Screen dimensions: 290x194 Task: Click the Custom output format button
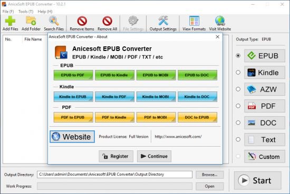point(265,156)
